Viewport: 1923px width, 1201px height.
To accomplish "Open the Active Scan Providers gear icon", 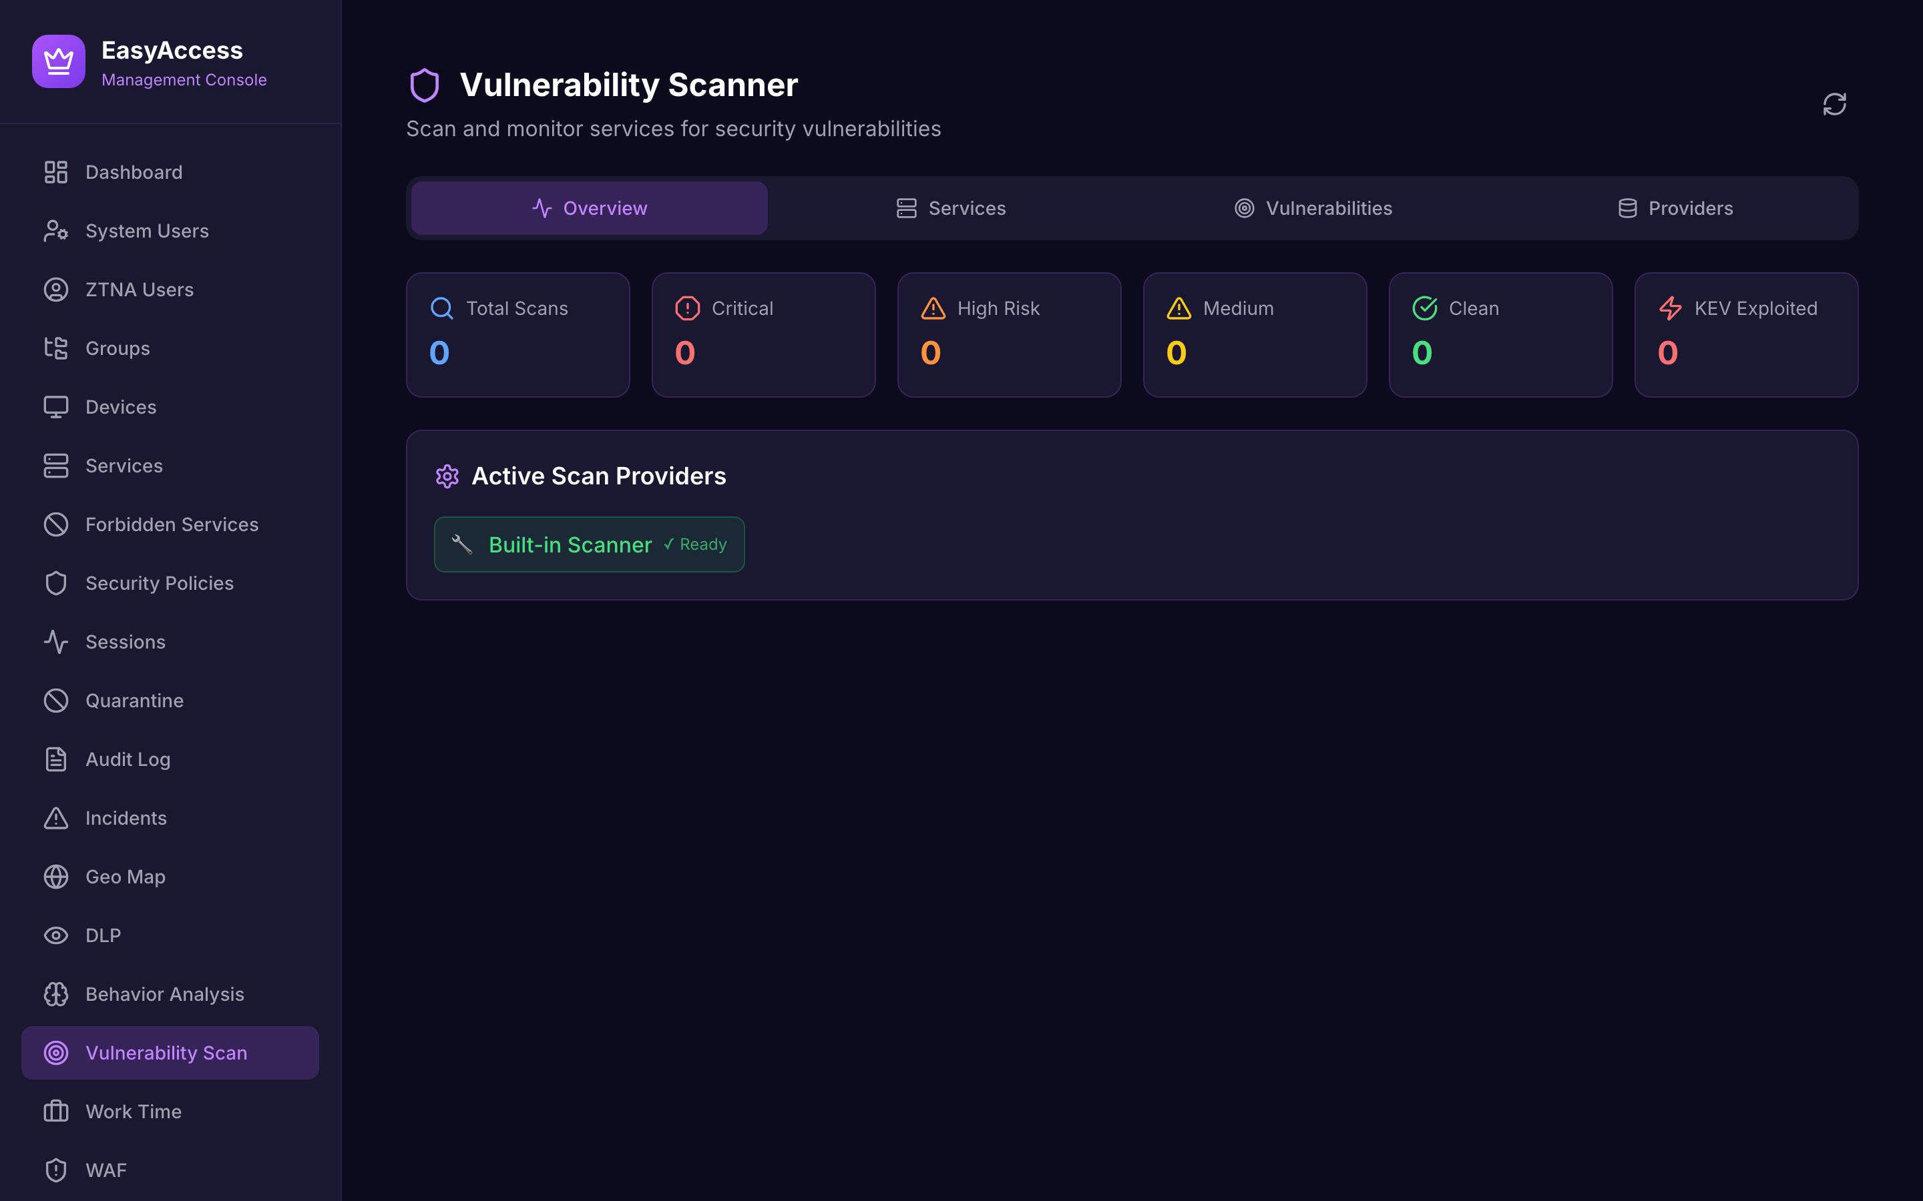I will pos(447,476).
